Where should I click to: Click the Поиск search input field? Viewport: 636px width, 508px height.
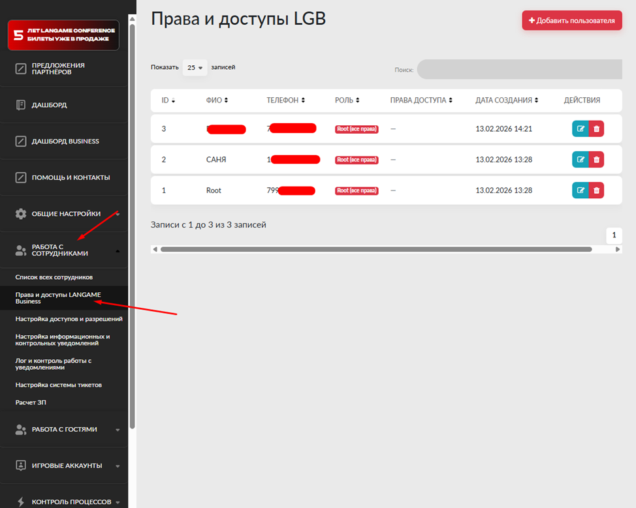tap(519, 69)
